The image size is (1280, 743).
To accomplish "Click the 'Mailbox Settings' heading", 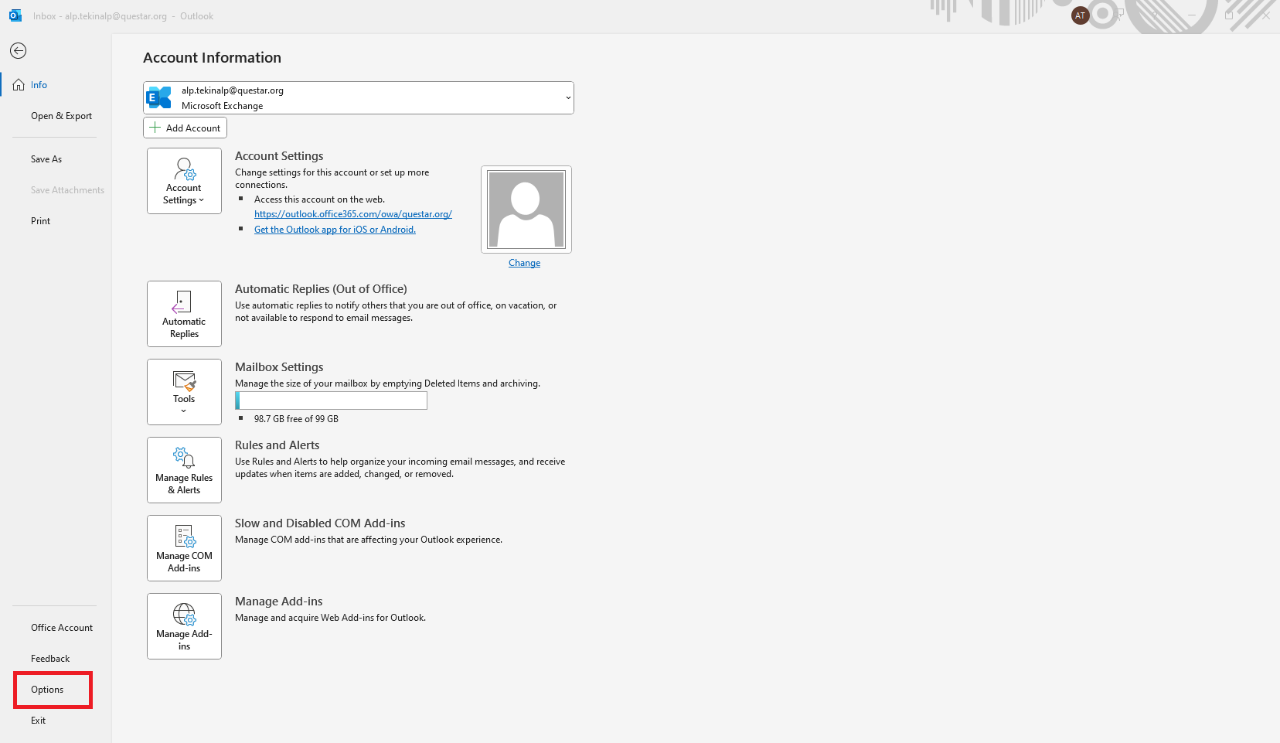I will 279,367.
